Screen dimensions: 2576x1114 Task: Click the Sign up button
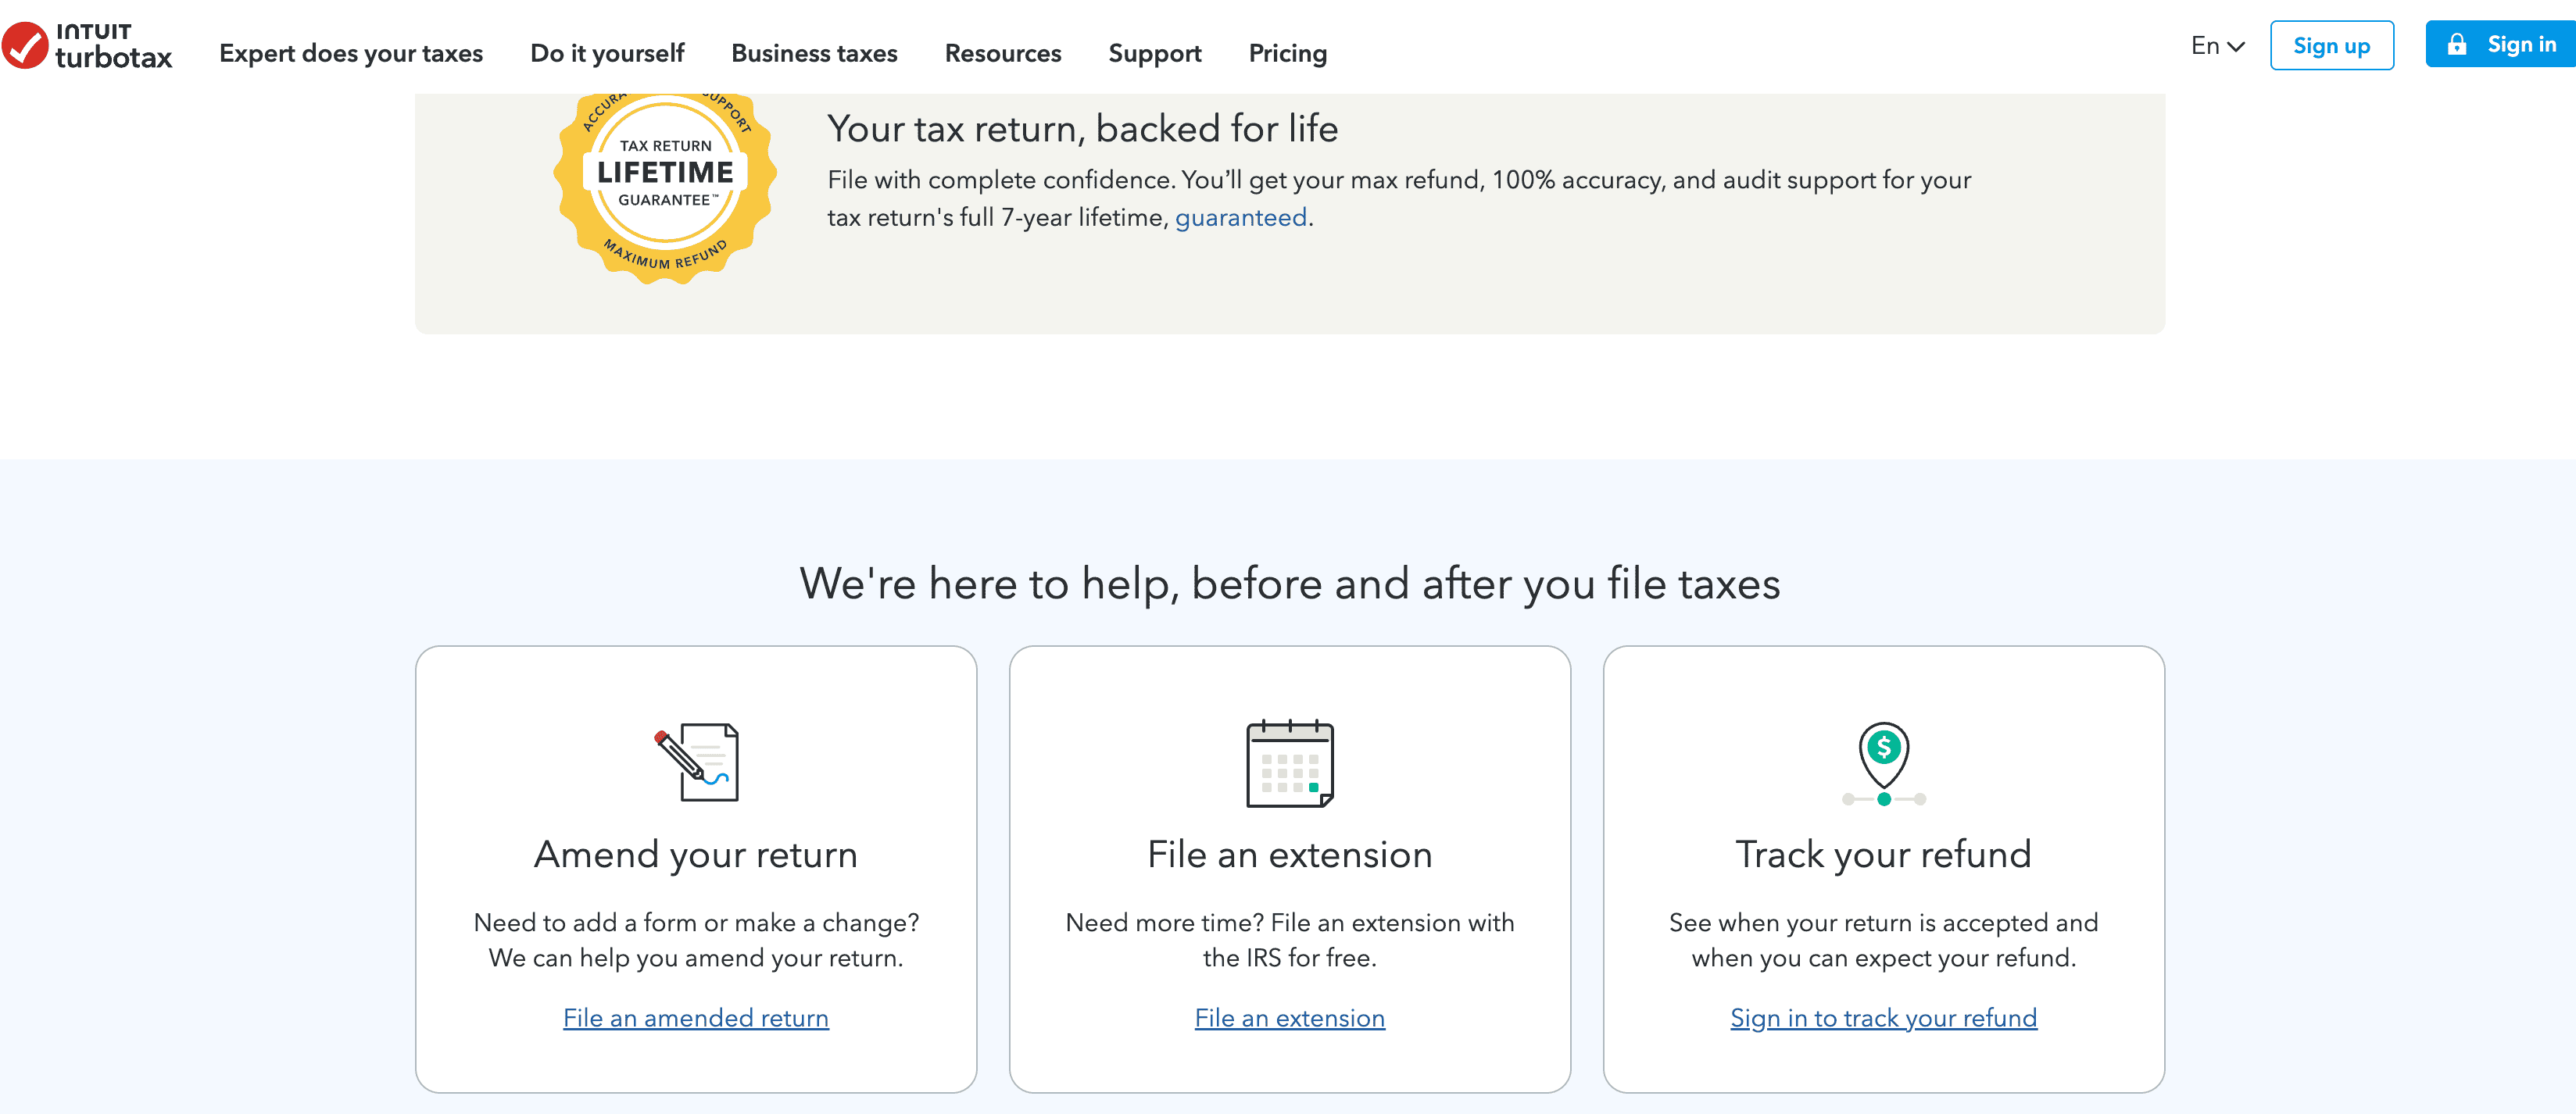[2331, 45]
